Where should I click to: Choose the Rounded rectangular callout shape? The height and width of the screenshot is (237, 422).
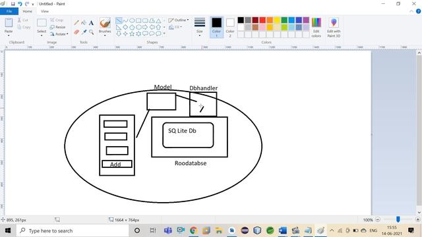point(145,34)
